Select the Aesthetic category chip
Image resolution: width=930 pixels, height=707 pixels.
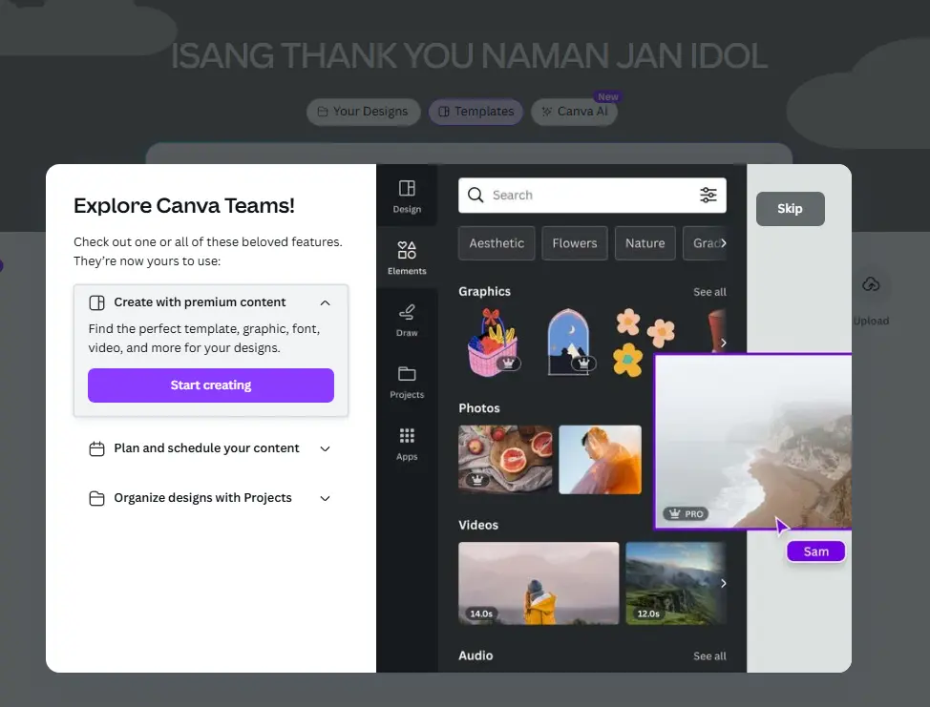point(497,243)
